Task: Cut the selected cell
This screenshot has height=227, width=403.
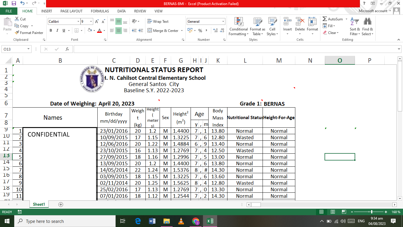Action: click(x=20, y=19)
